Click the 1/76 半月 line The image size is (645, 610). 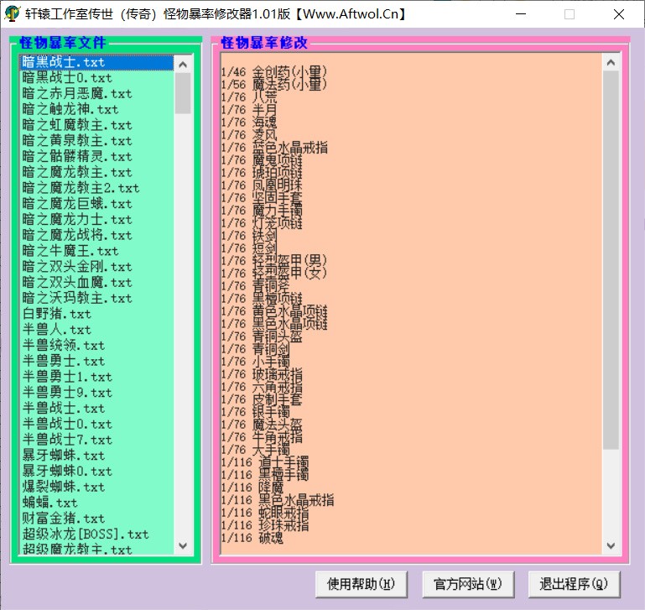(x=249, y=110)
